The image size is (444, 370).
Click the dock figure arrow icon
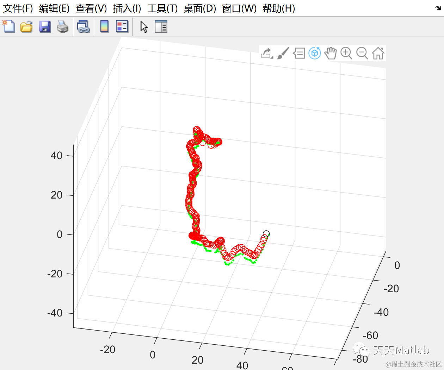tap(438, 8)
